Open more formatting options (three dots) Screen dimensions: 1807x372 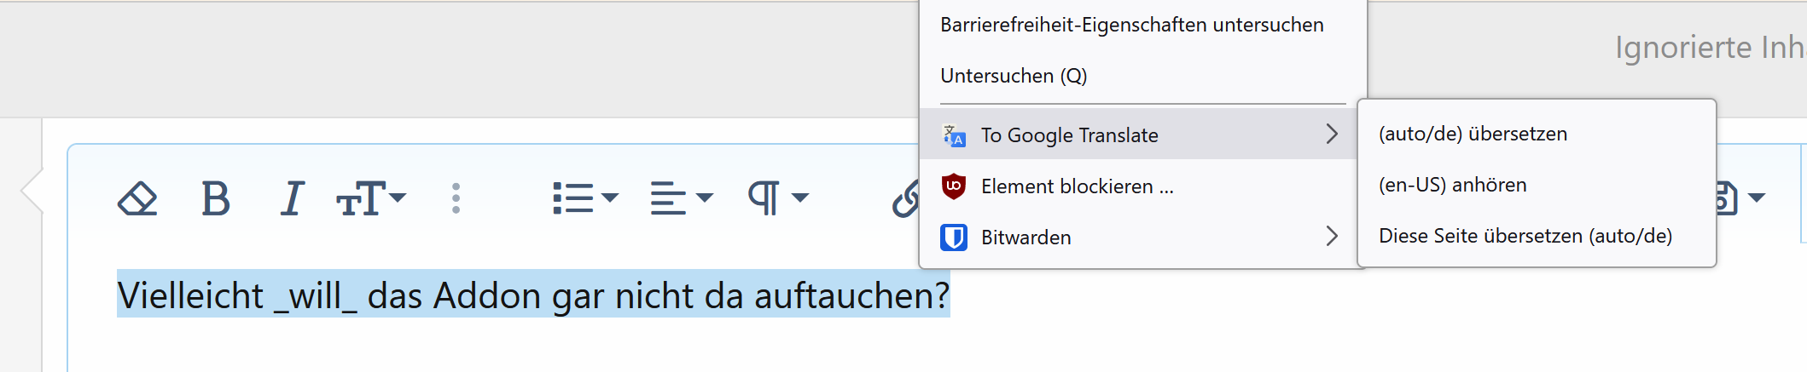[x=456, y=198]
